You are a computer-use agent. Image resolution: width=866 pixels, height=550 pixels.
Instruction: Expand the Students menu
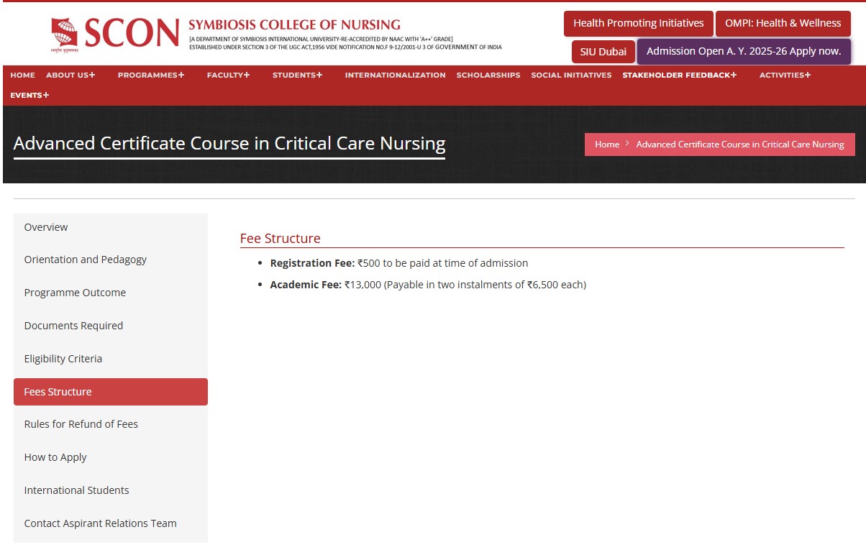coord(297,75)
